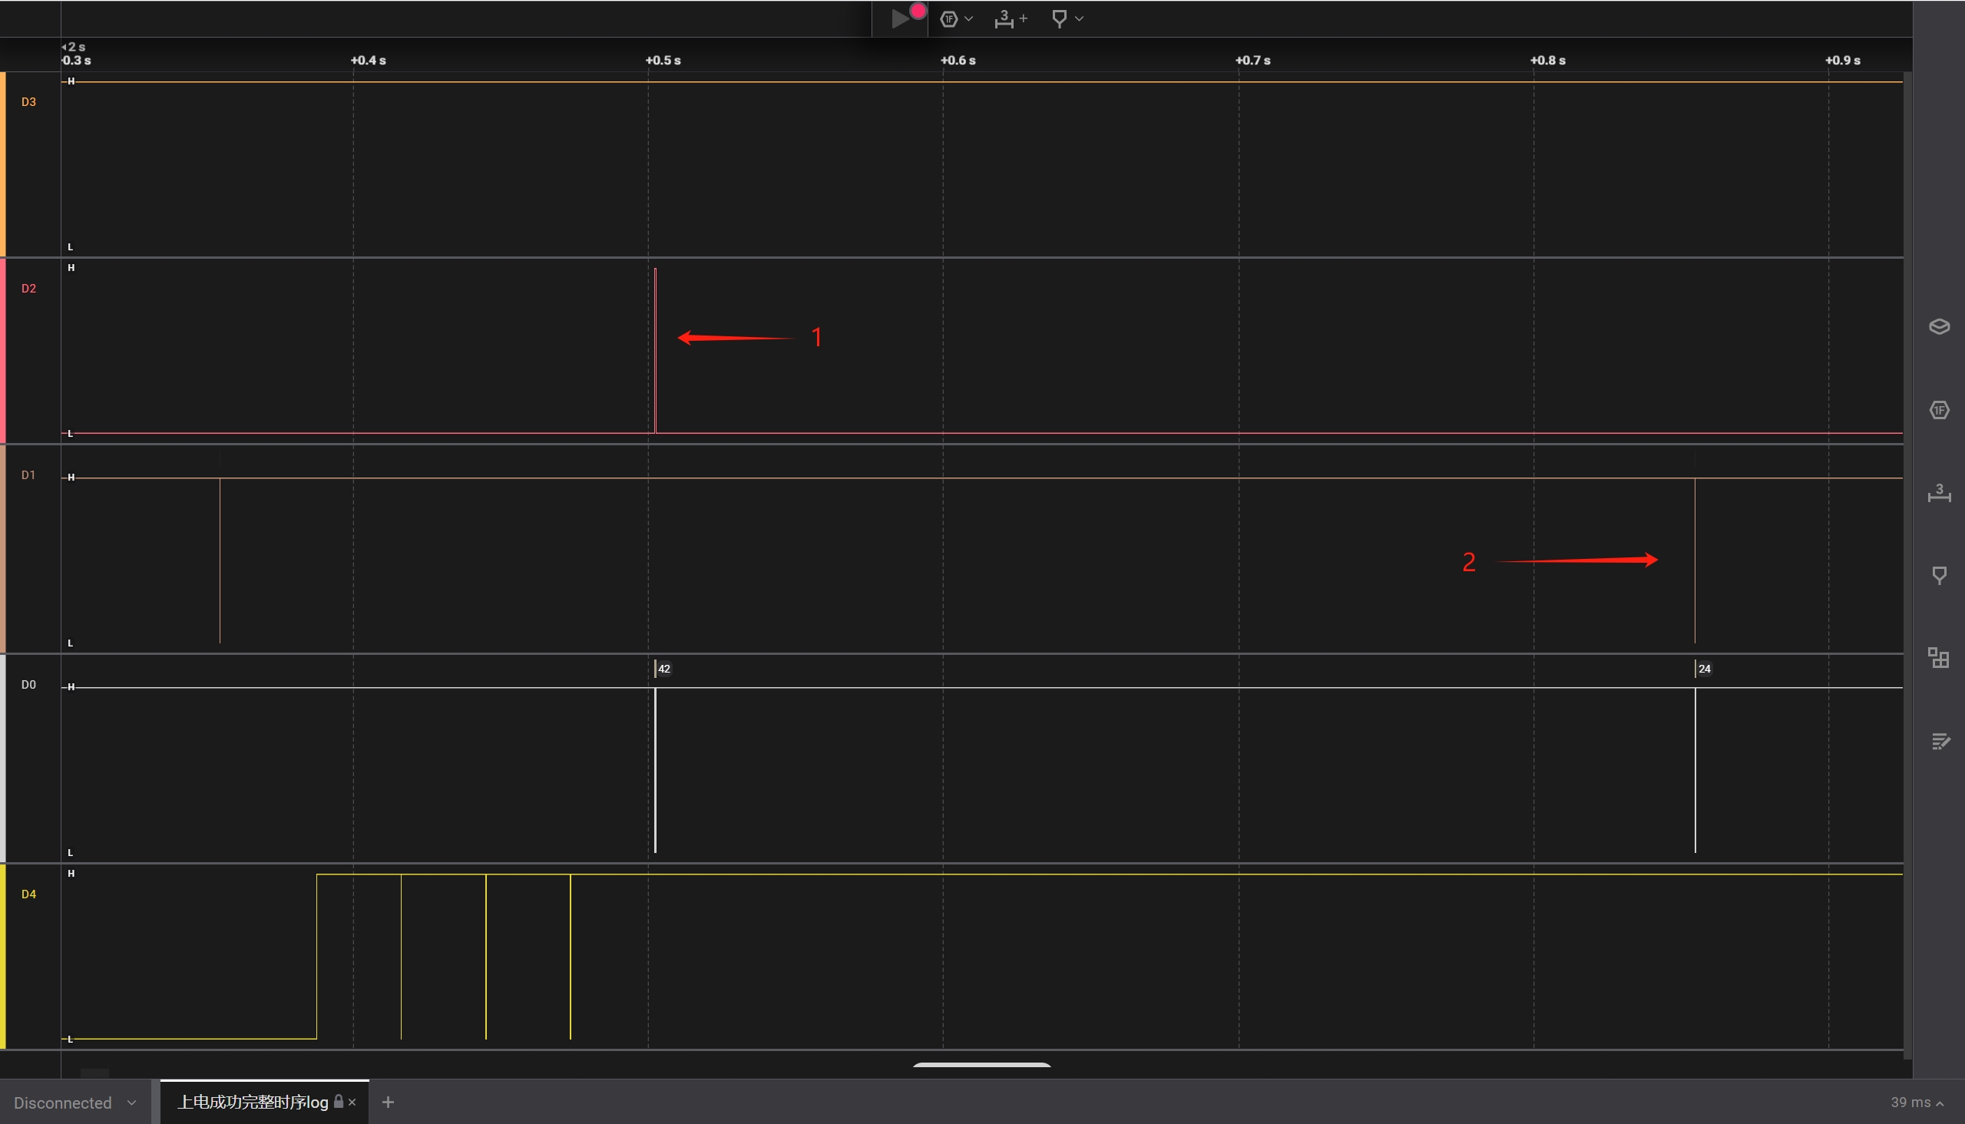Expand the Disconnected device dropdown
This screenshot has width=1965, height=1124.
tap(74, 1103)
